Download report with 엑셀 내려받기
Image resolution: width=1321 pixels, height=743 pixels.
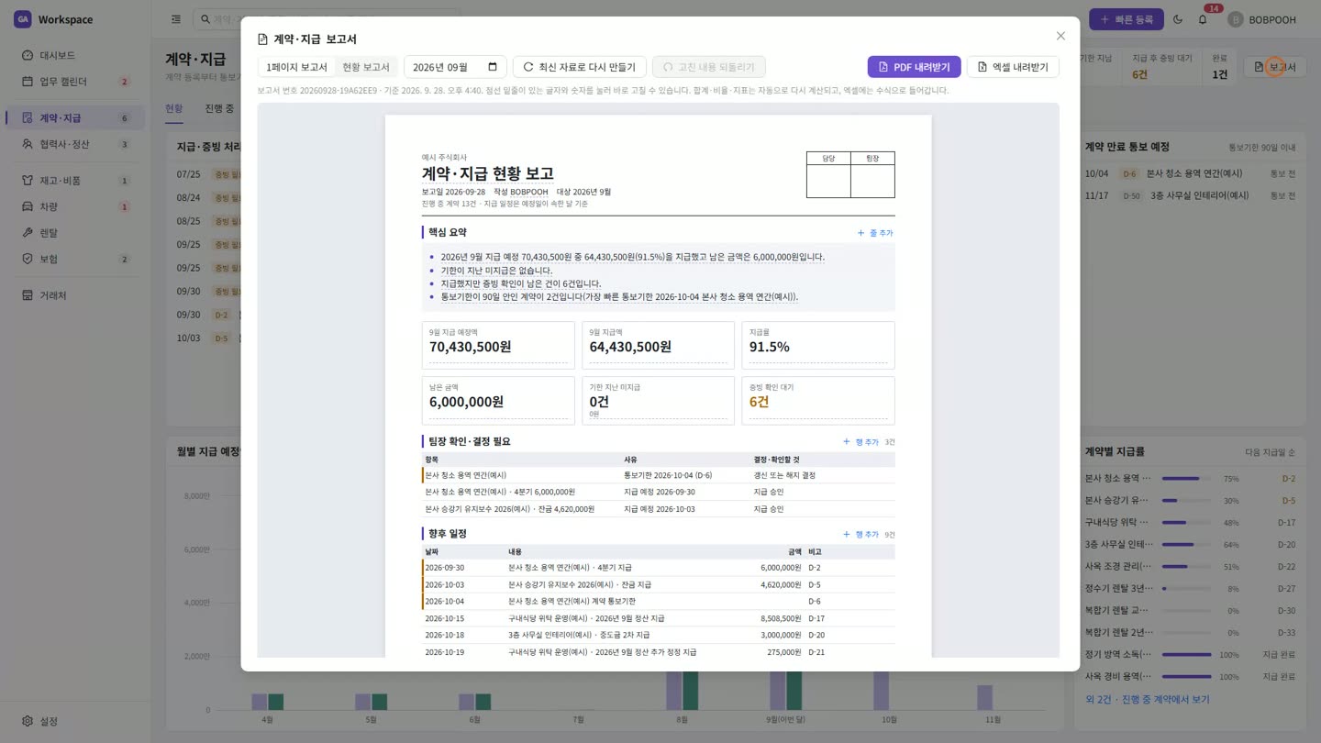[1013, 67]
